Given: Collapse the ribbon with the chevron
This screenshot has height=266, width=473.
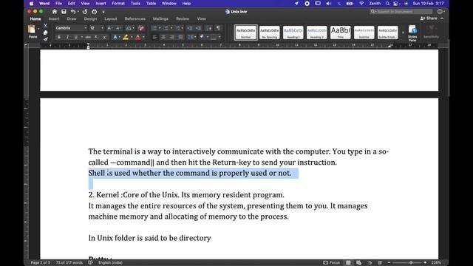Looking at the screenshot, I should pyautogui.click(x=442, y=18).
